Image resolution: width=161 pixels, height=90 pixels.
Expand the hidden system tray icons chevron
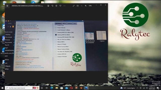pyautogui.click(x=137, y=88)
